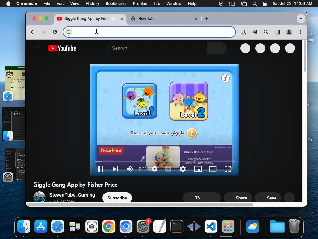This screenshot has width=318, height=239.
Task: Click the toolbar search magnifier icon
Action: [266, 32]
